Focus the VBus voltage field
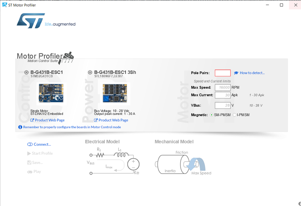The image size is (301, 206). (x=223, y=105)
